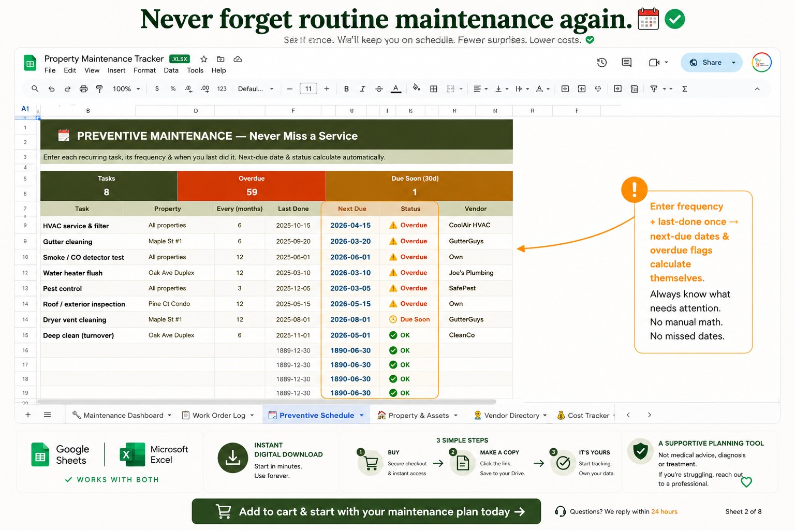
Task: Toggle bold formatting
Action: coord(346,89)
